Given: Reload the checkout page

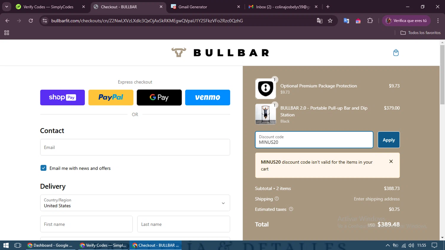Looking at the screenshot, I should (x=31, y=21).
